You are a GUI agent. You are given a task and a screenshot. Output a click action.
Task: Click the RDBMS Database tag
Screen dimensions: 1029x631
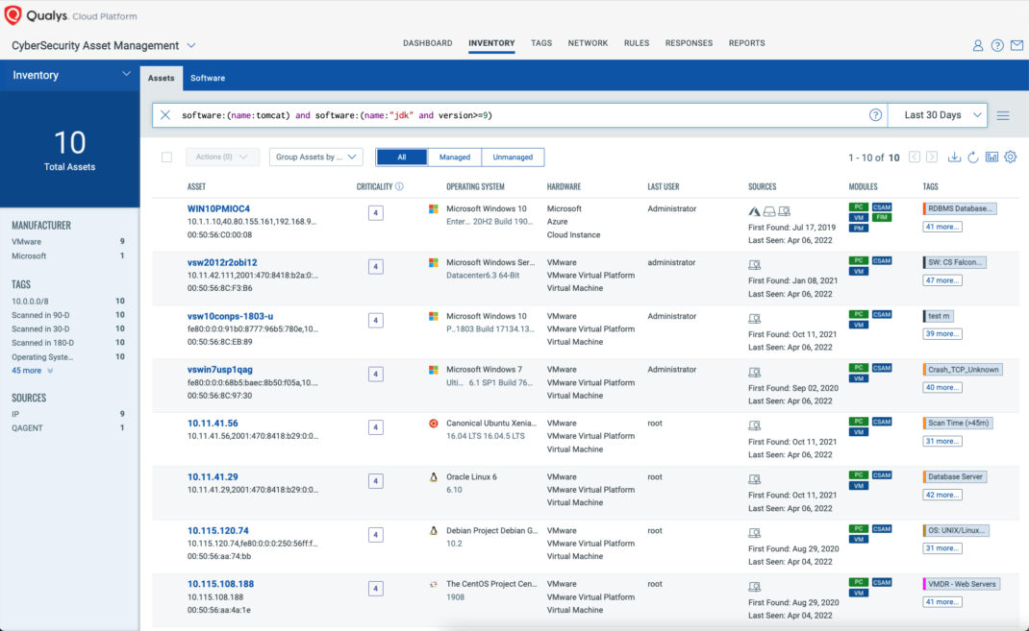coord(960,209)
